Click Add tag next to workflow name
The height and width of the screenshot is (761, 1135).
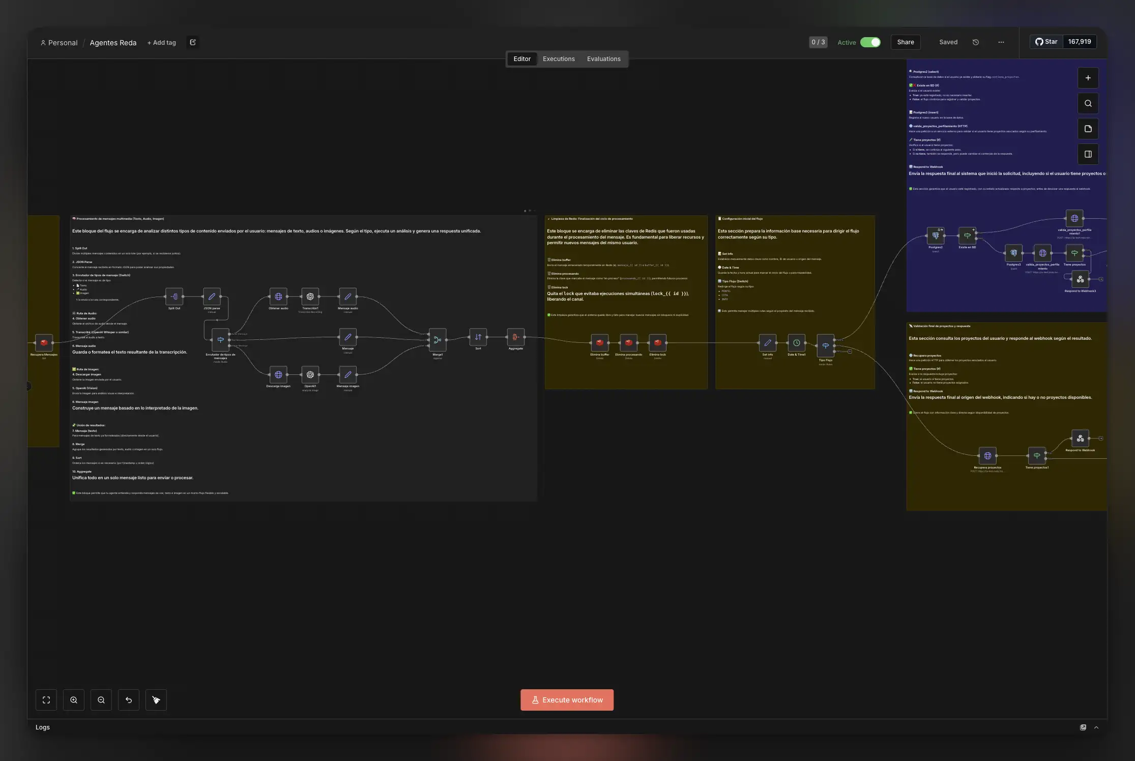tap(161, 43)
